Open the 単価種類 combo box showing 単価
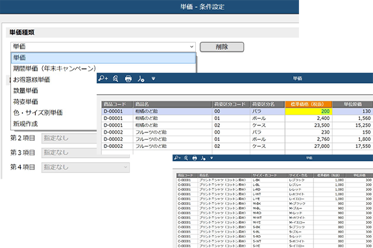Screen dimensions: 373x248 (x=103, y=47)
